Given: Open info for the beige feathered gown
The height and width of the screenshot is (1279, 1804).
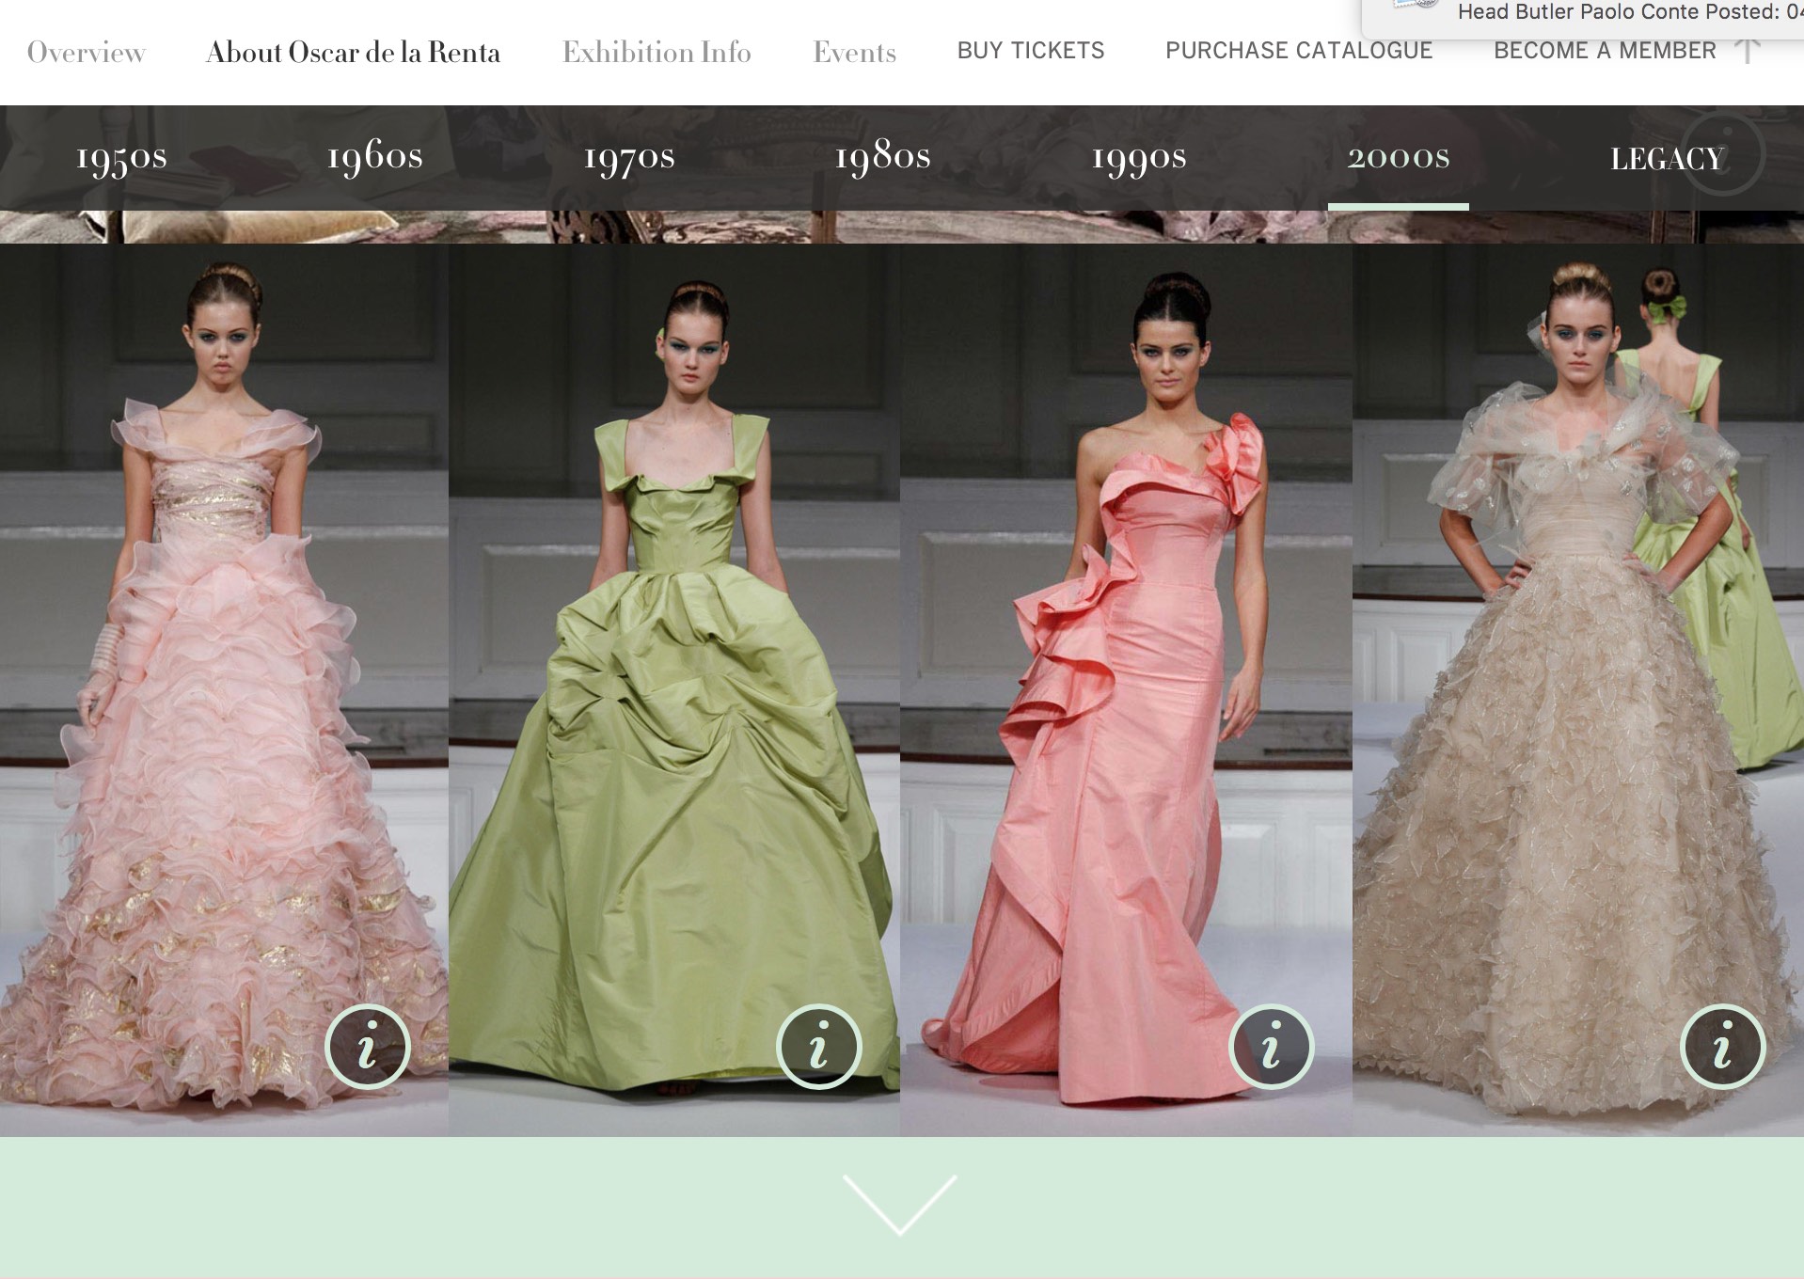Looking at the screenshot, I should pos(1722,1047).
